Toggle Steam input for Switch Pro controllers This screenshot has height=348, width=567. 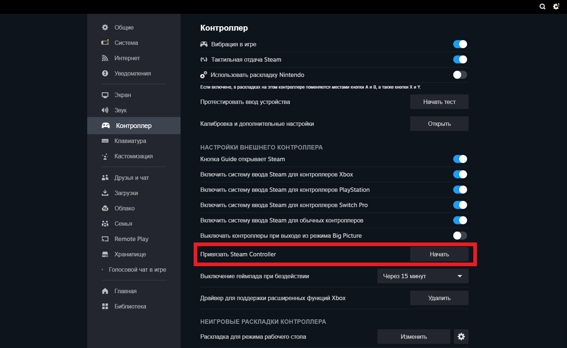[460, 205]
